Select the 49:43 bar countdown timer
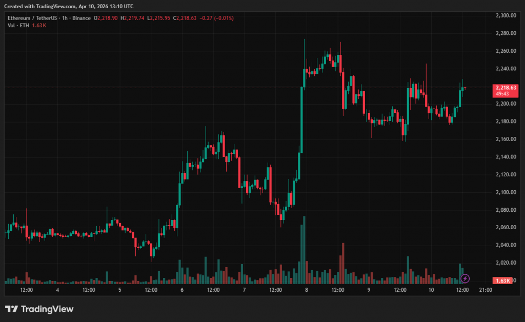Screen dimensions: 525x322 tap(503, 94)
